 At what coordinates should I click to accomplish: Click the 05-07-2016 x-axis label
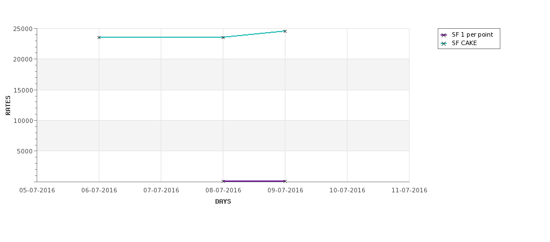click(37, 191)
